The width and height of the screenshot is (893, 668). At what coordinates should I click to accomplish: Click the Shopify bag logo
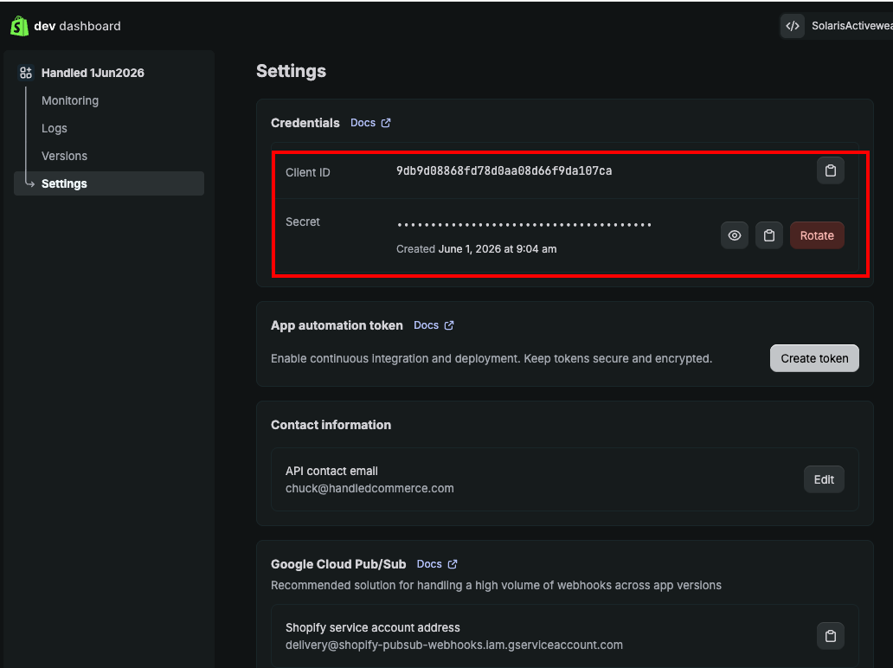pyautogui.click(x=19, y=26)
